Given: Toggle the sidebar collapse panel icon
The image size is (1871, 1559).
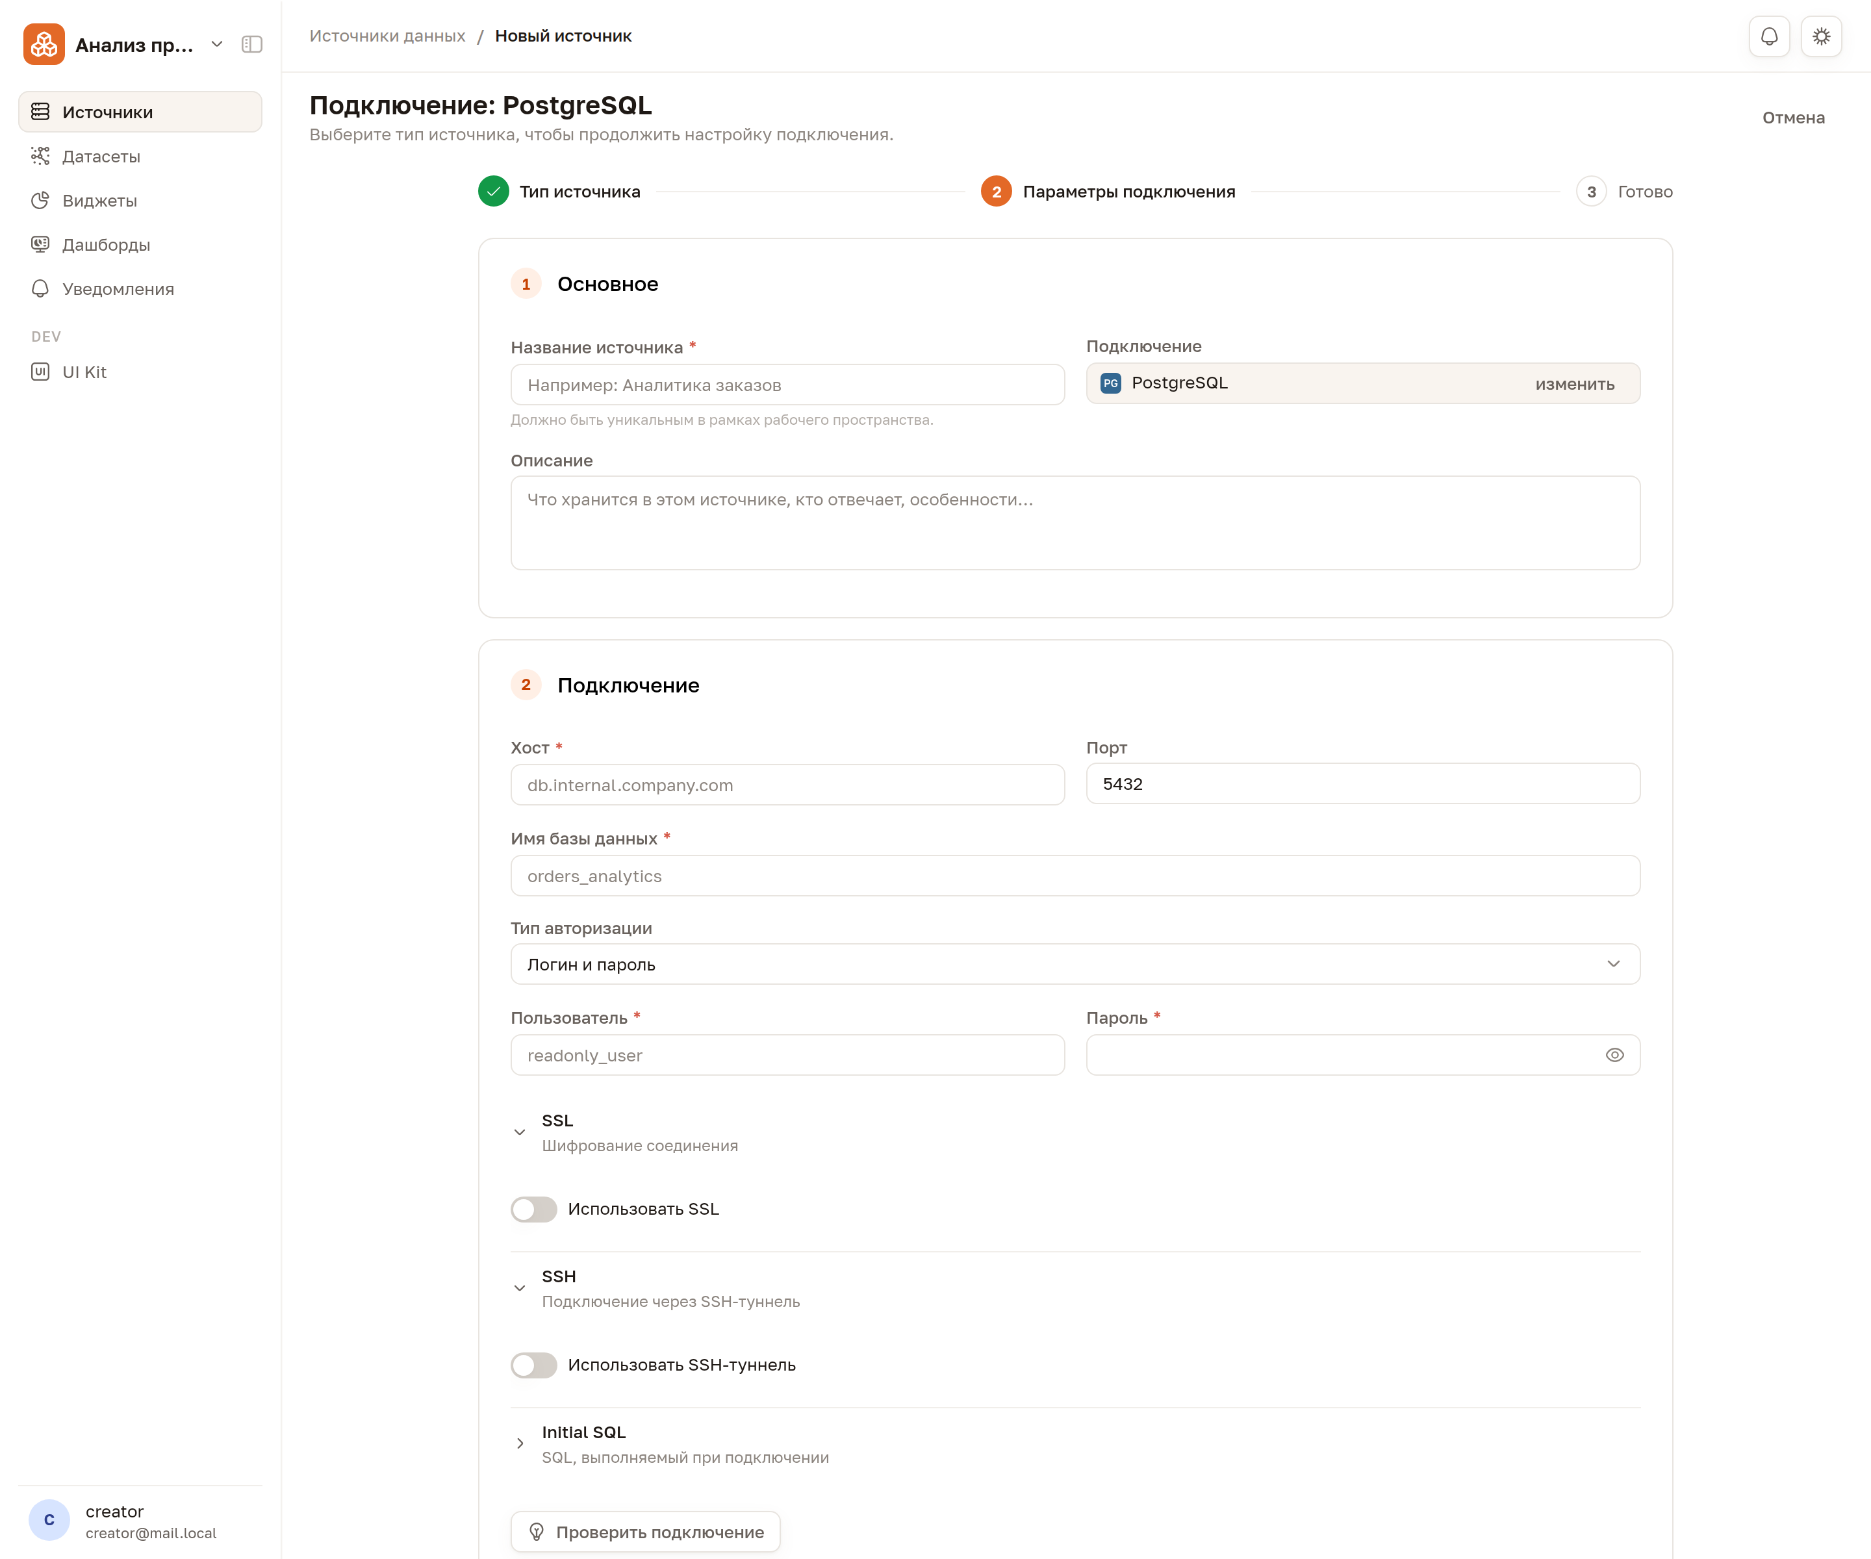Looking at the screenshot, I should coord(252,45).
